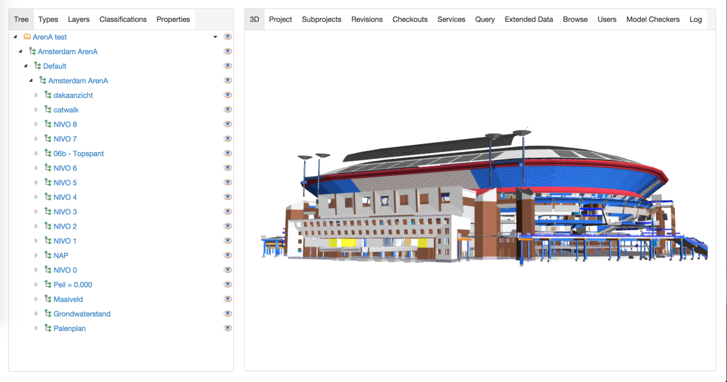The height and width of the screenshot is (382, 727).
Task: Select the NIVO 6 storey link
Action: click(65, 168)
